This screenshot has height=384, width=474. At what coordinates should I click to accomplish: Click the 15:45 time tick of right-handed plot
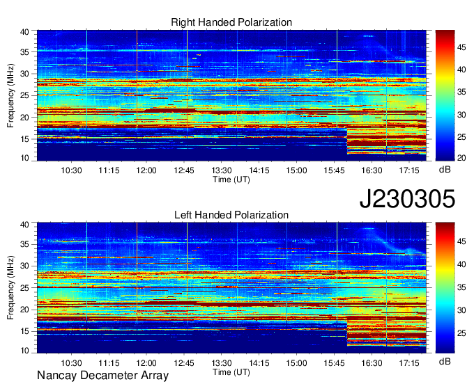click(x=335, y=170)
